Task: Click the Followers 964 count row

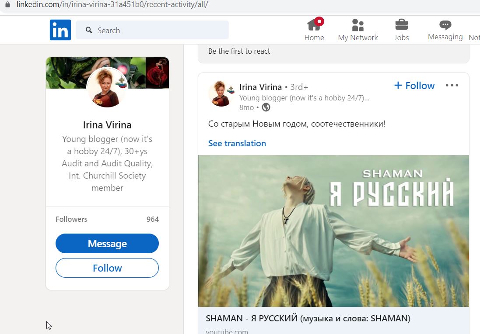Action: coord(107,219)
